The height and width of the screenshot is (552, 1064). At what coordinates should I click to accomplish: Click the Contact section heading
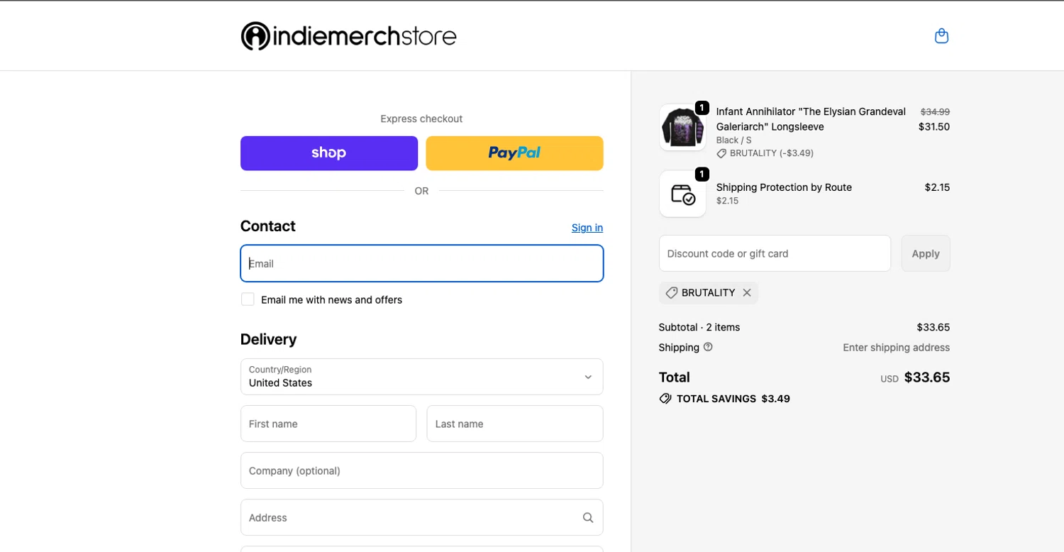click(x=267, y=226)
